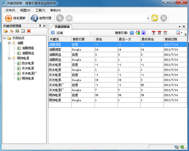Collapse the 示例站点 tree node

click(4, 38)
